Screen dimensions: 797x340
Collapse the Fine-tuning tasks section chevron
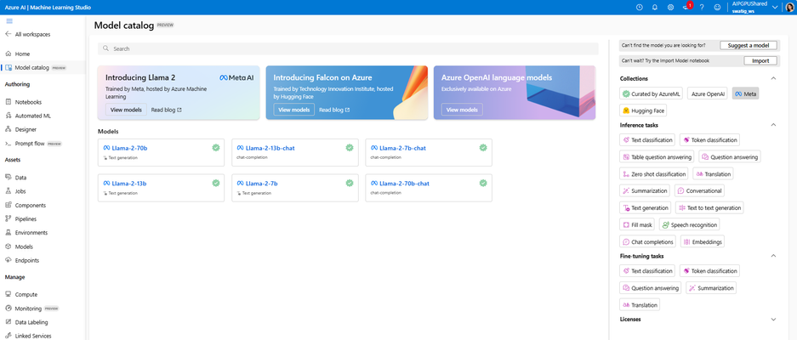[774, 256]
